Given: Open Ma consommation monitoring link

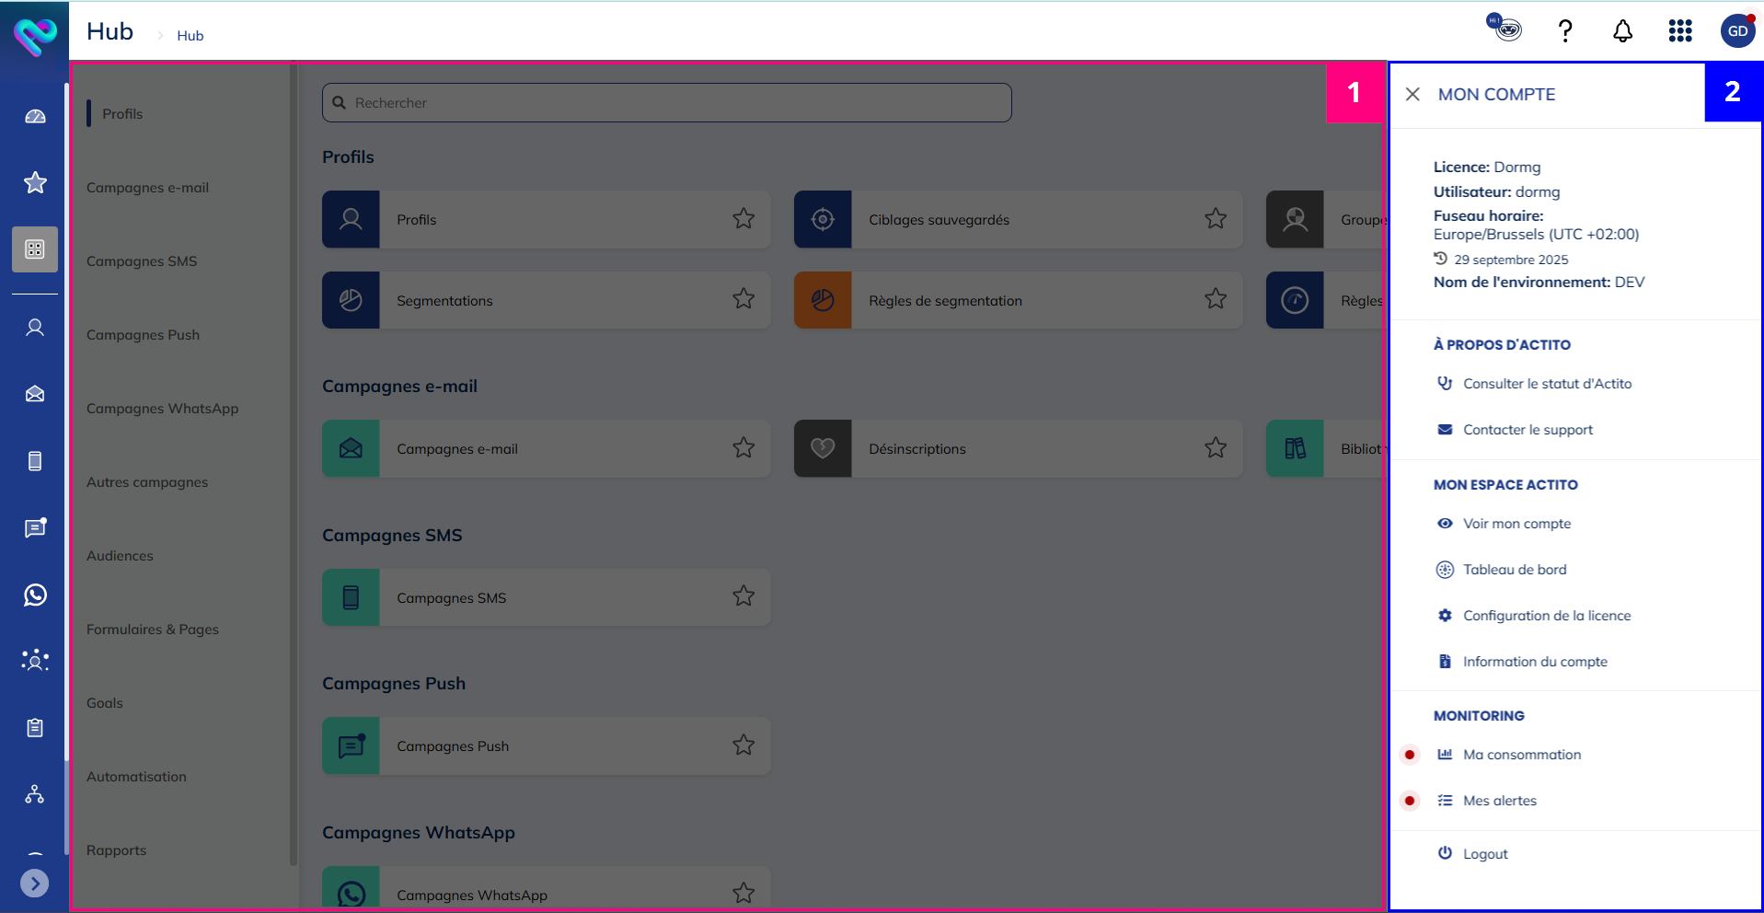Looking at the screenshot, I should click(1521, 755).
